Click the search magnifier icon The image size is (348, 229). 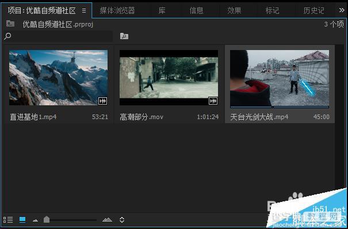7,36
